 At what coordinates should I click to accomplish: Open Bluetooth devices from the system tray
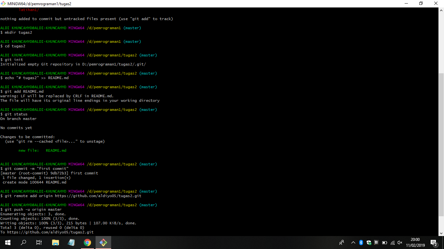[x=361, y=242]
